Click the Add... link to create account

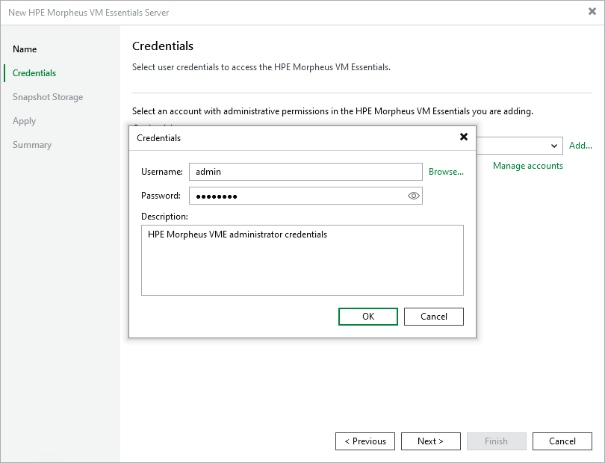(x=580, y=146)
